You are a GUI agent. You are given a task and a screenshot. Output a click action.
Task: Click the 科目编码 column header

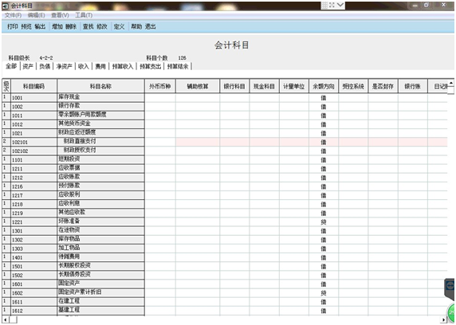pyautogui.click(x=34, y=86)
